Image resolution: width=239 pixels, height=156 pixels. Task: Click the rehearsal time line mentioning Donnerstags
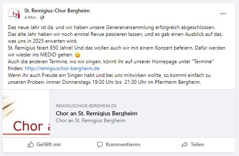[x=104, y=82]
